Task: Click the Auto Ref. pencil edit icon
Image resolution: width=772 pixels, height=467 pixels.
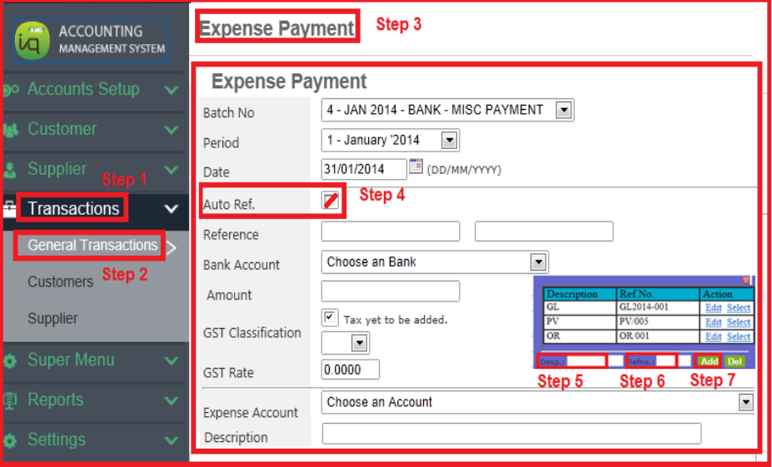Action: point(331,201)
